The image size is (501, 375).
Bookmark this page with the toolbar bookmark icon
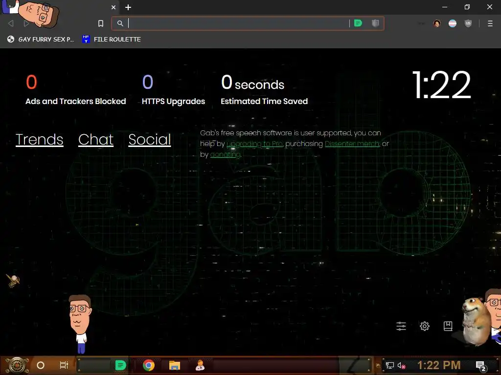coord(101,23)
